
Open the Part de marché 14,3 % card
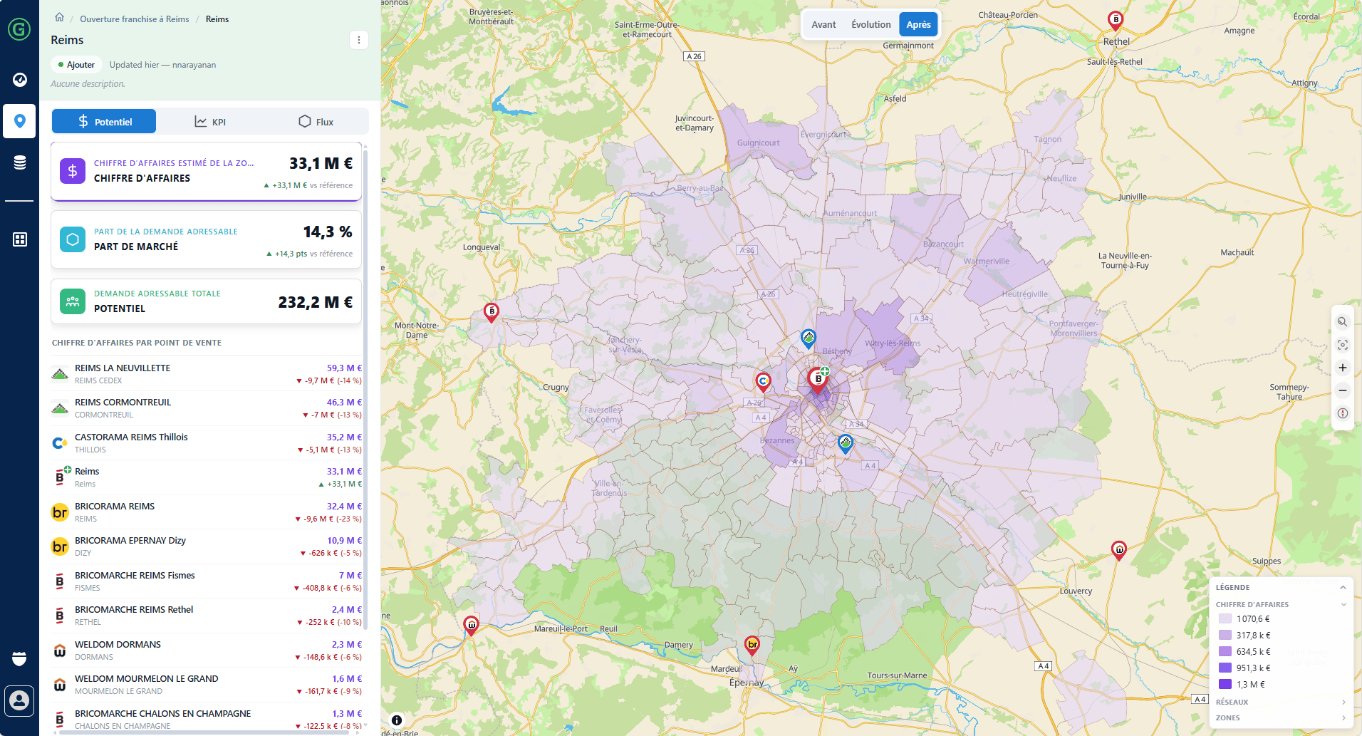207,239
